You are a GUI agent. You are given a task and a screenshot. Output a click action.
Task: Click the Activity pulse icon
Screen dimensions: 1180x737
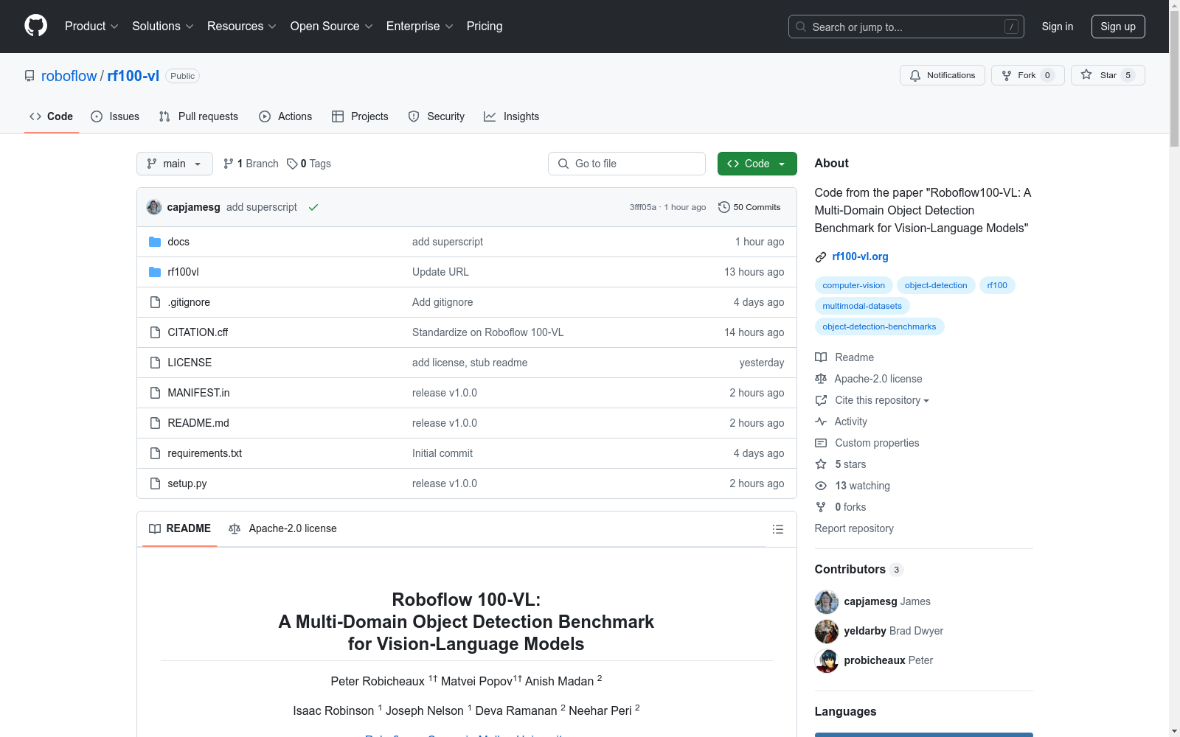point(821,422)
